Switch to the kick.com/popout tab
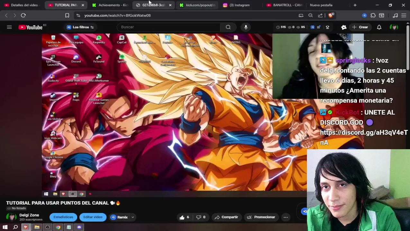This screenshot has height=231, width=410. pyautogui.click(x=197, y=5)
